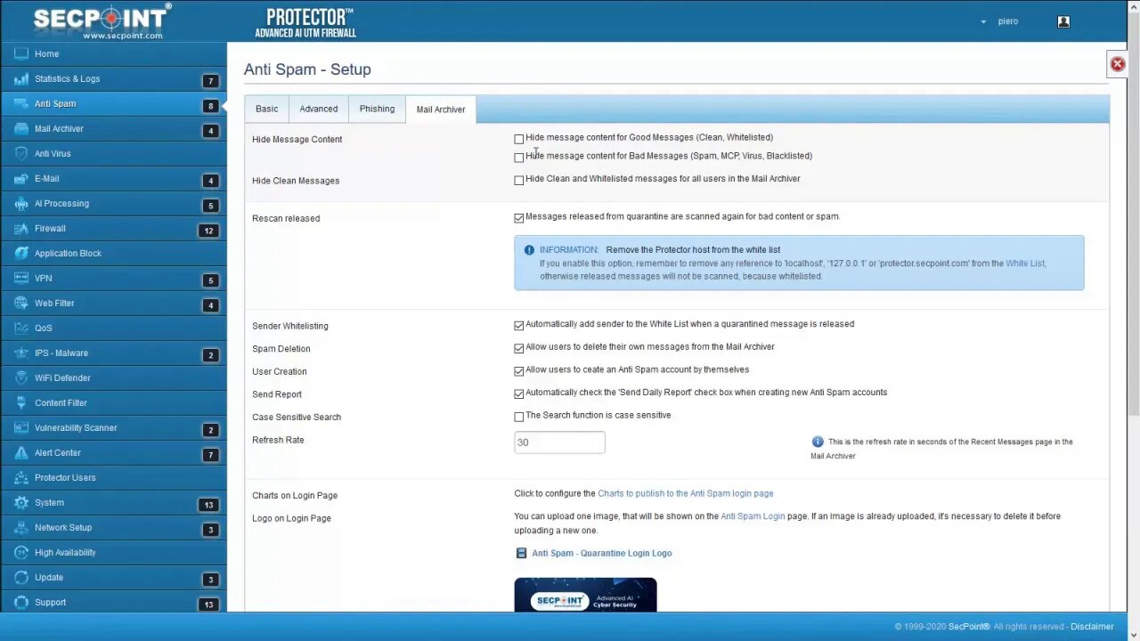Click the SecPoint footer link
This screenshot has width=1140, height=641.
pos(968,627)
